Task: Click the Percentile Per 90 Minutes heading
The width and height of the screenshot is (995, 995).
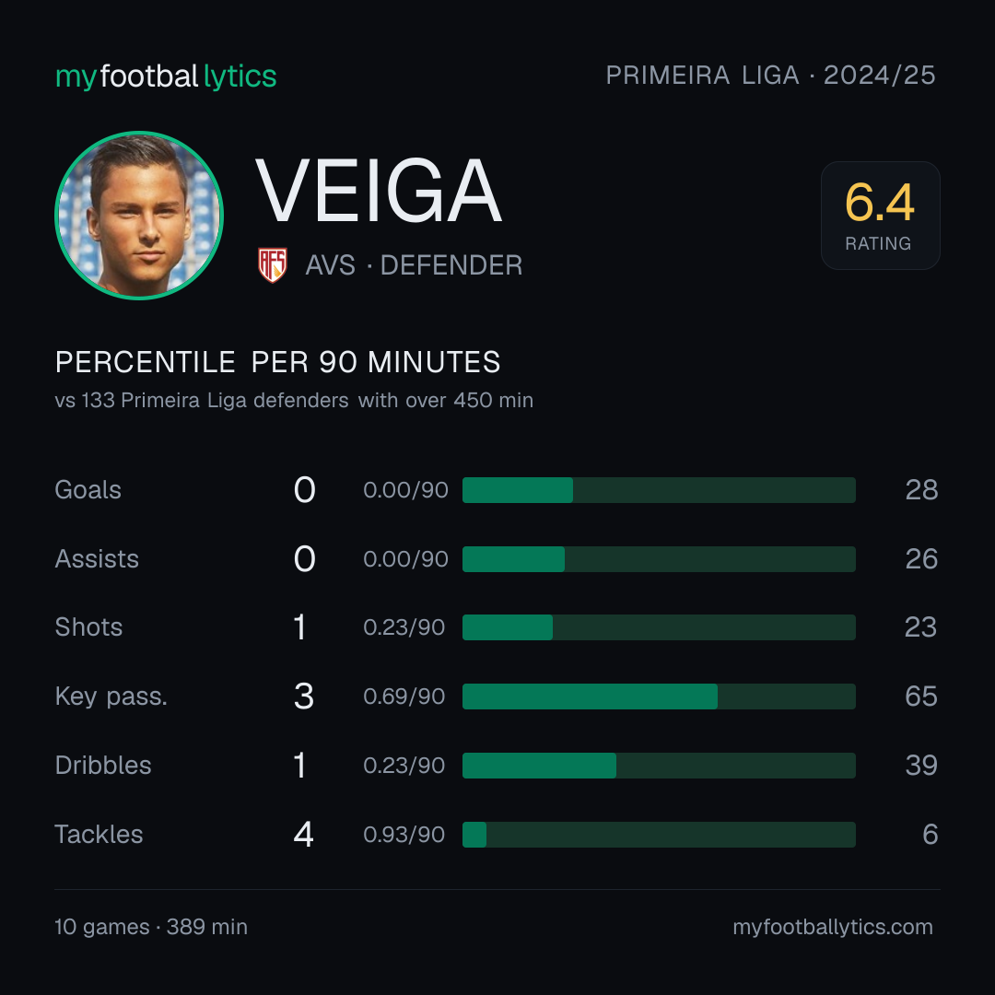Action: pyautogui.click(x=278, y=362)
